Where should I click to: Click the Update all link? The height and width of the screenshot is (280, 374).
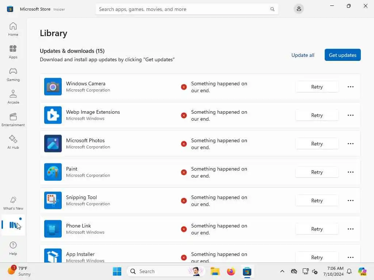click(x=303, y=55)
